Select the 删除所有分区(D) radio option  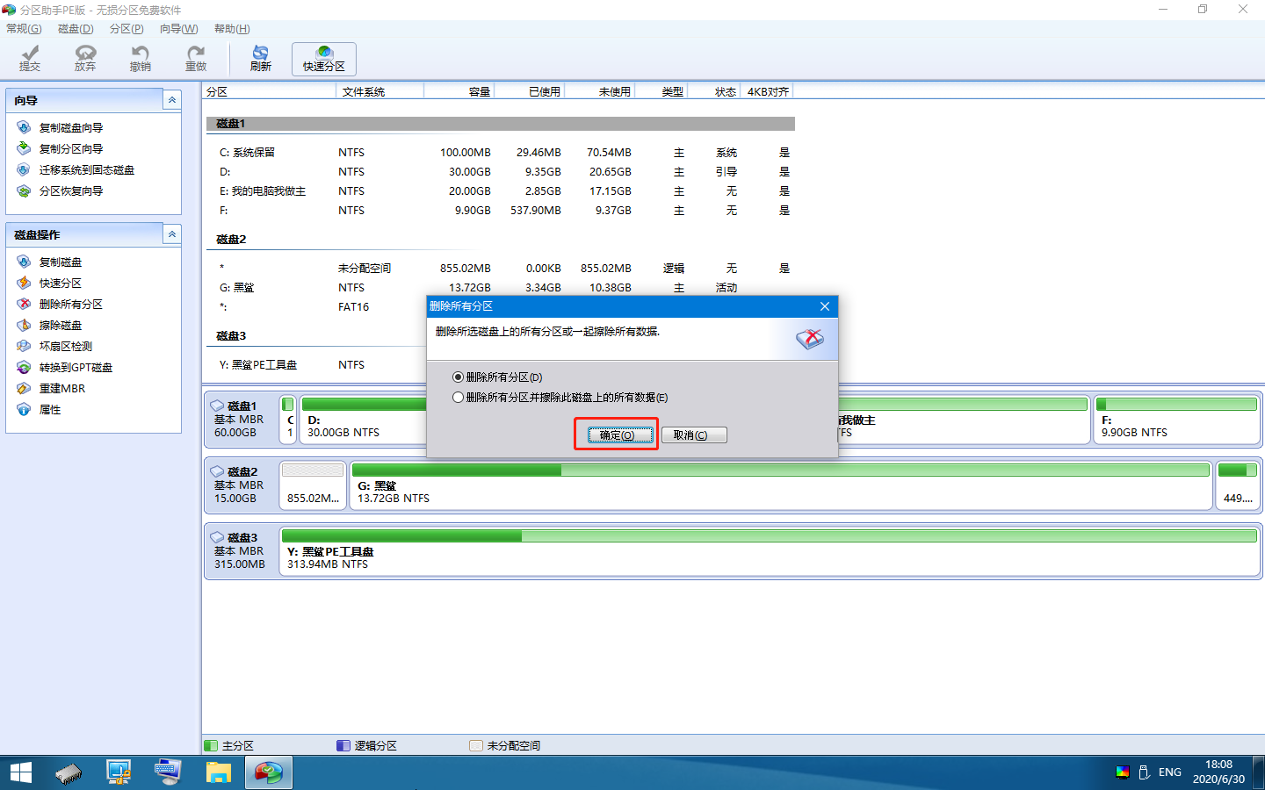(x=497, y=377)
